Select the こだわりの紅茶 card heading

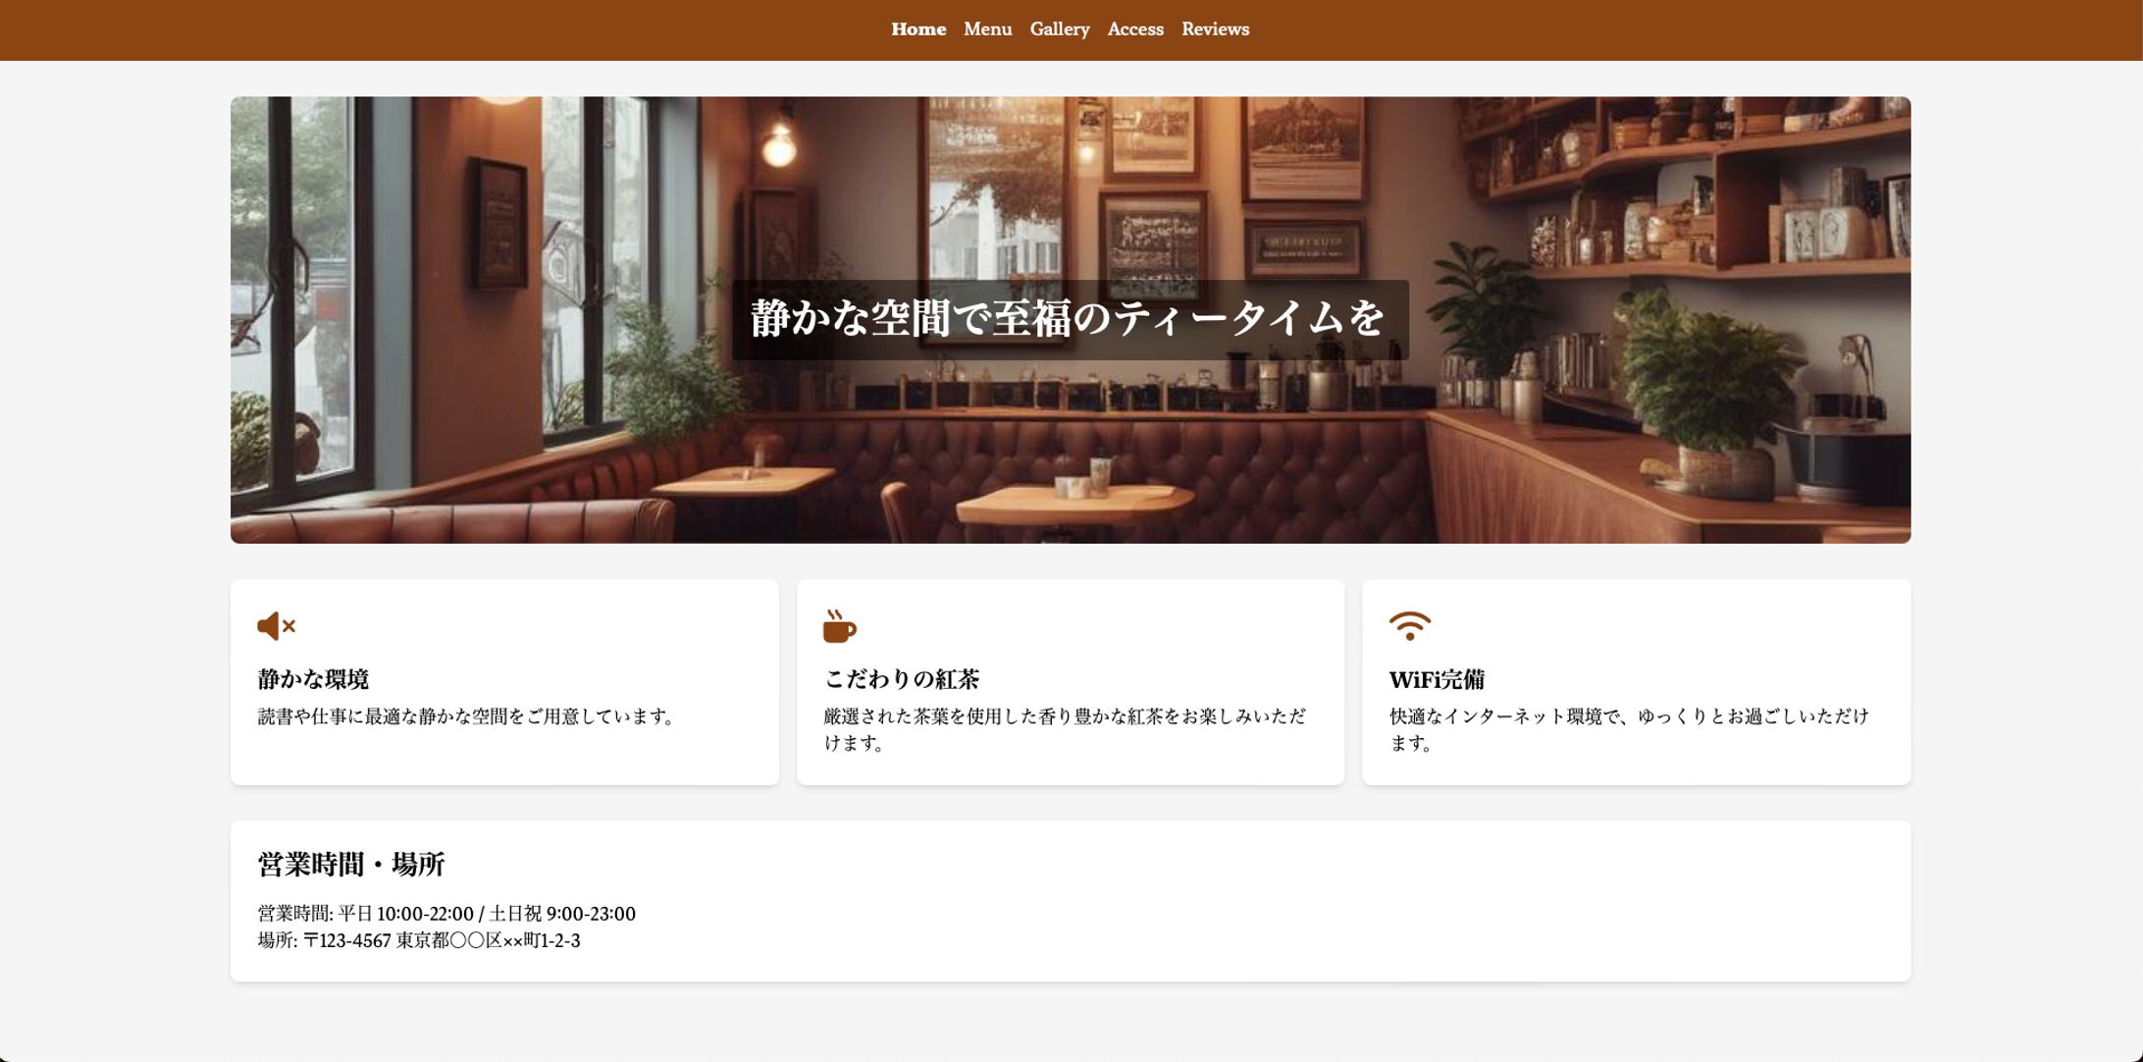[901, 679]
